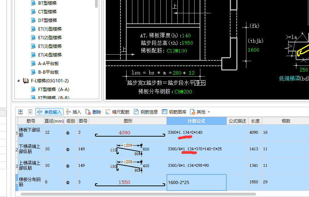Click formula cell 3360/4*1.134+298+90

pyautogui.click(x=196, y=166)
